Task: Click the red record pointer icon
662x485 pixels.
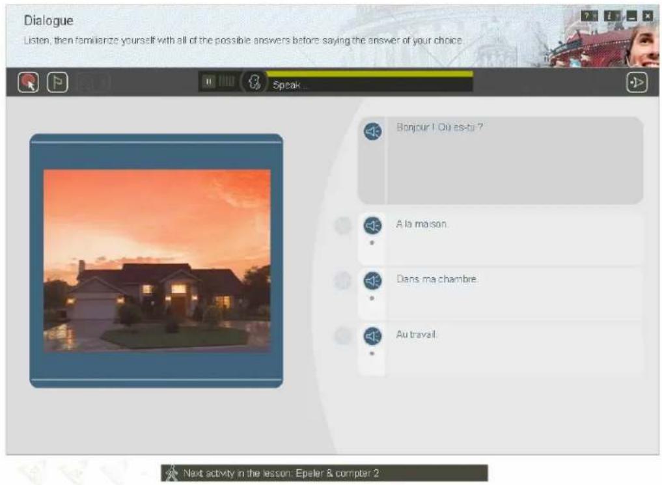Action: [x=28, y=82]
